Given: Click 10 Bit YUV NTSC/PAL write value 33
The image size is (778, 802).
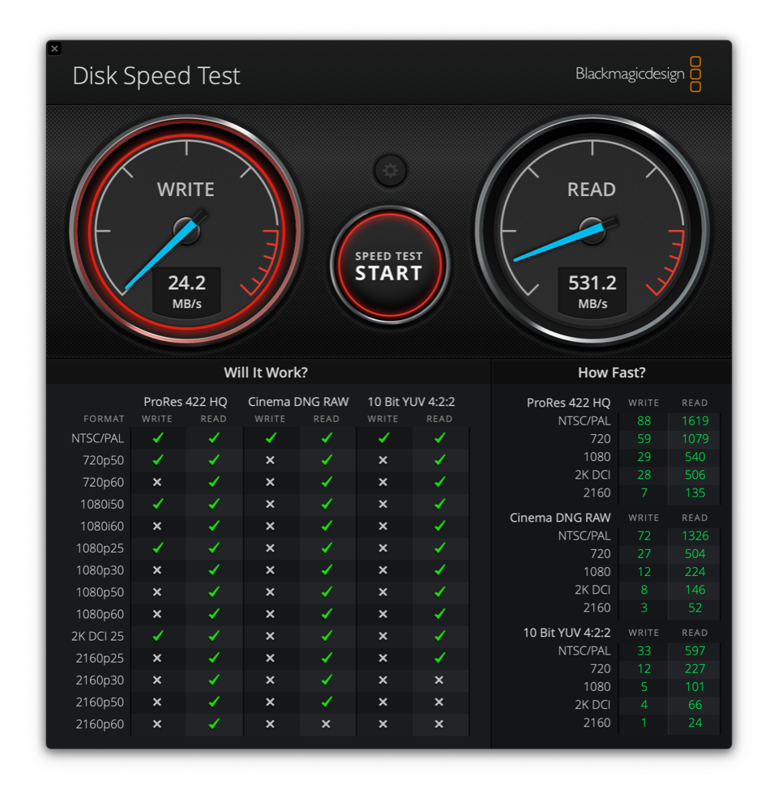Looking at the screenshot, I should 644,651.
